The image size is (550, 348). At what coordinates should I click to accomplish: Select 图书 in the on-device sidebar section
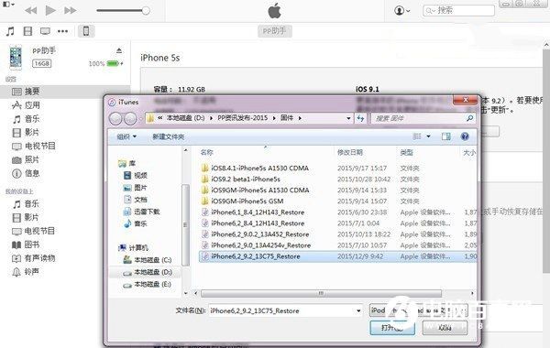tap(32, 245)
